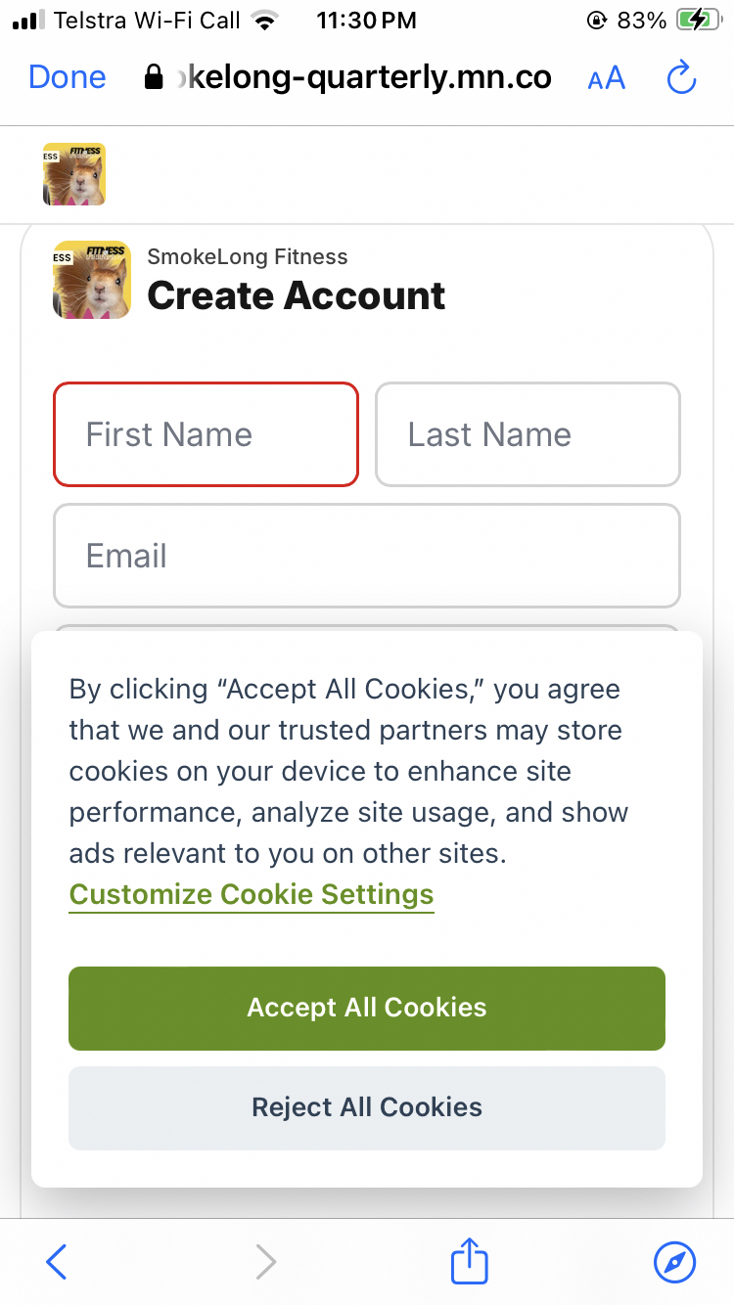Open Customize Cookie Settings link
This screenshot has width=734, height=1305.
(x=252, y=894)
